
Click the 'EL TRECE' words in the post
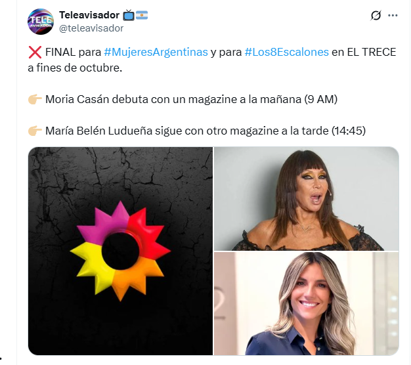pyautogui.click(x=372, y=52)
